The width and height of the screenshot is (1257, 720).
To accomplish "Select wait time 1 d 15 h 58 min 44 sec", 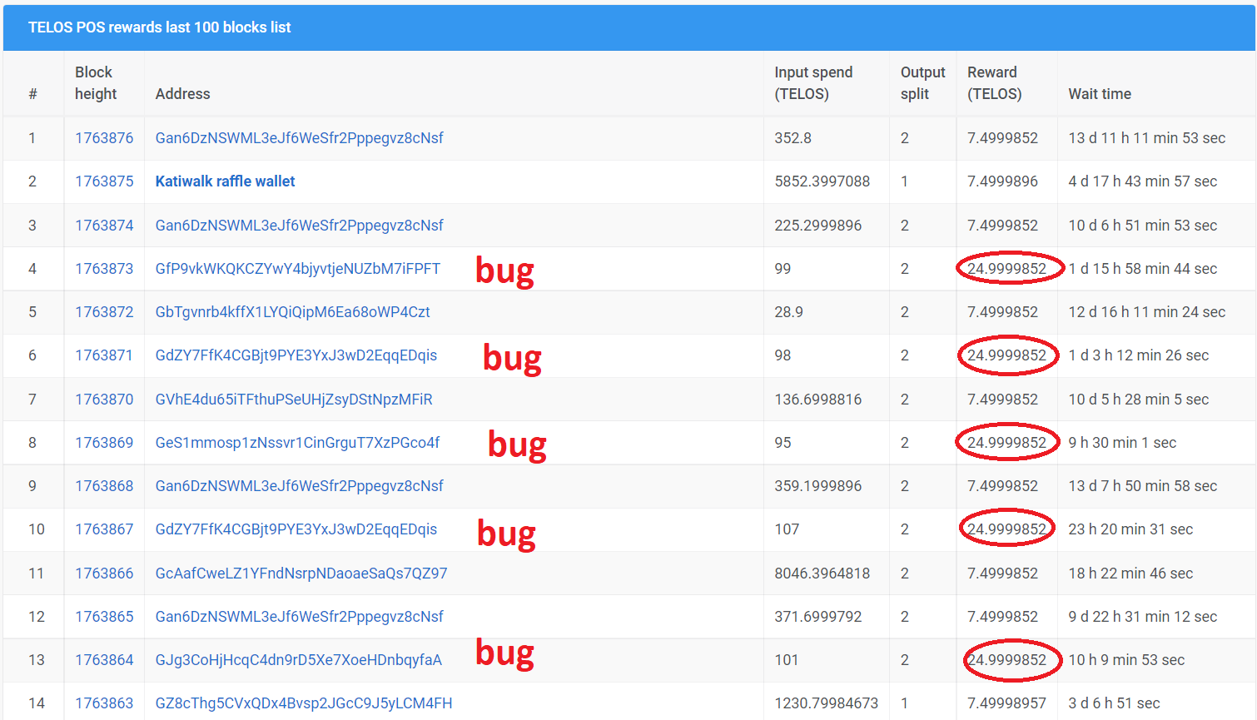I will click(x=1142, y=269).
